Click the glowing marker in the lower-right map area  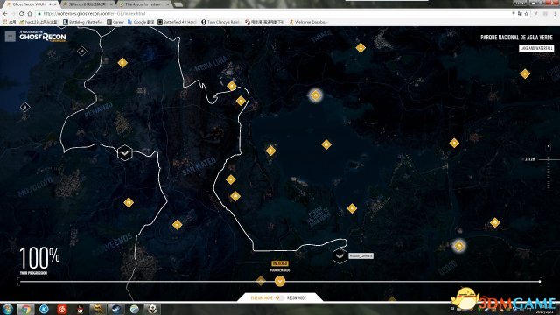click(x=458, y=246)
